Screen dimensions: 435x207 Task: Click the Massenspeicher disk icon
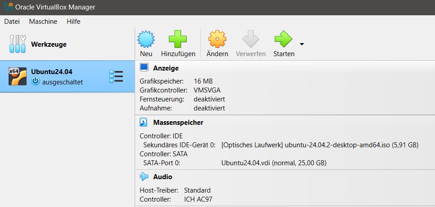tap(144, 122)
